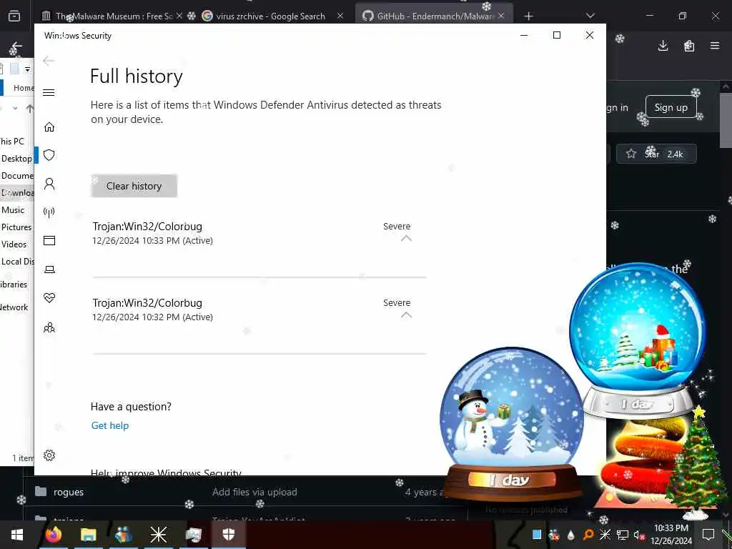This screenshot has width=732, height=549.
Task: Switch to virus zrchive Google Search tab
Action: [271, 16]
